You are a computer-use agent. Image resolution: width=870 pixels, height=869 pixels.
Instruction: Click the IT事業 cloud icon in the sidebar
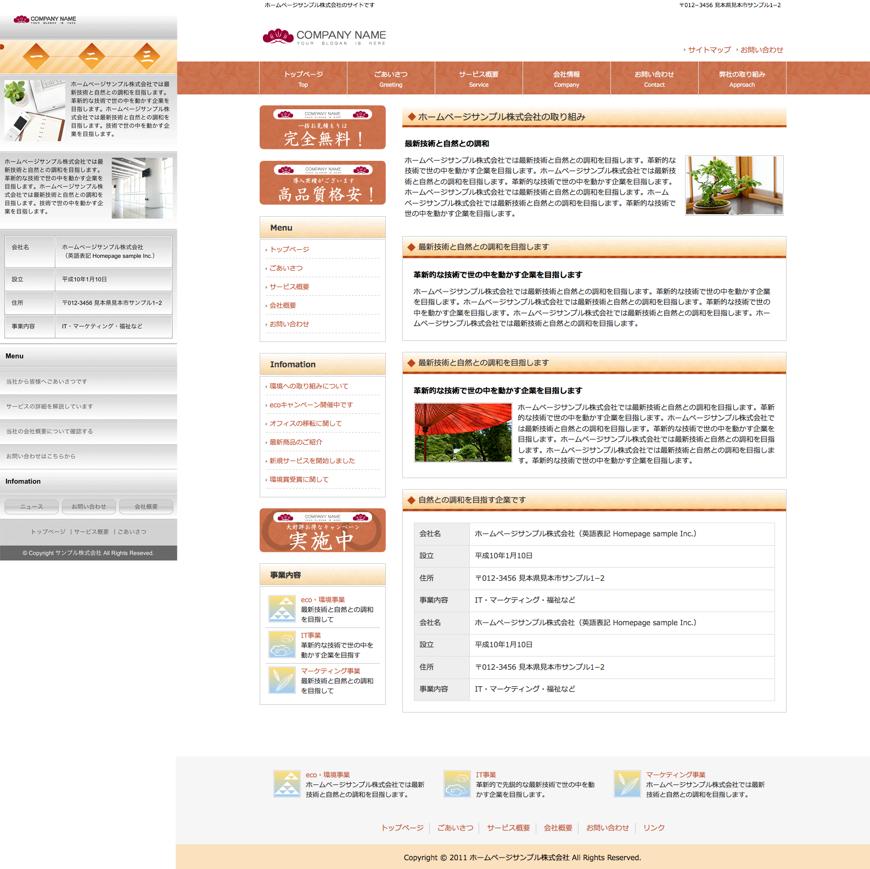pyautogui.click(x=282, y=644)
